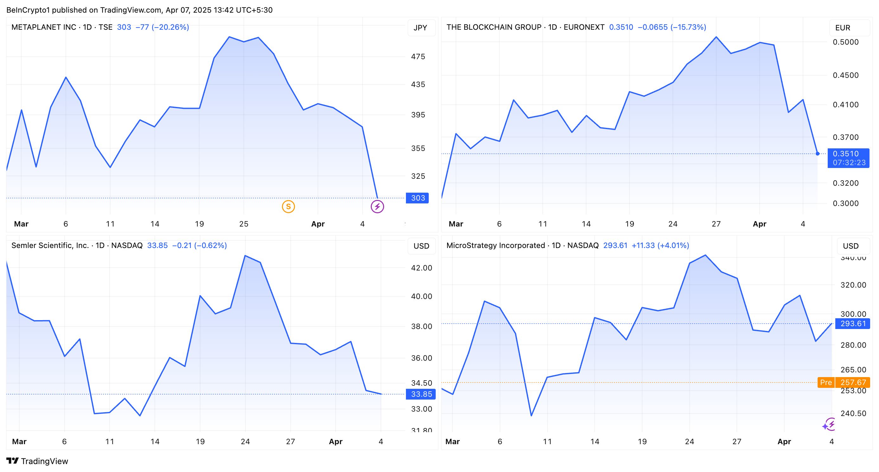Click the 33.85 Semler price label

421,394
